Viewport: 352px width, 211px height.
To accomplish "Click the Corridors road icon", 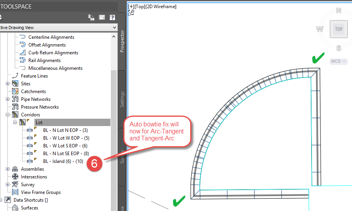I will pos(15,114).
